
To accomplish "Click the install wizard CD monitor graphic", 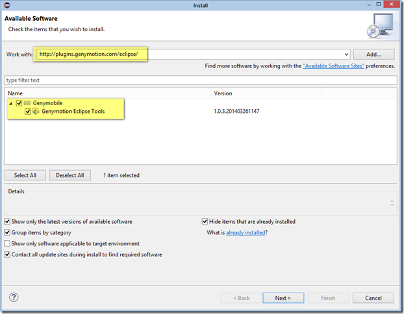I will (x=380, y=26).
